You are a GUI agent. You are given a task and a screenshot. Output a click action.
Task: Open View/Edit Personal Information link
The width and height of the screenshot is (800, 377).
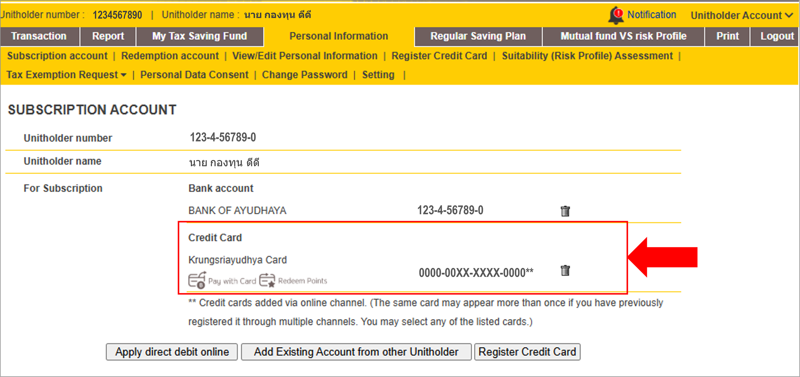pos(305,56)
